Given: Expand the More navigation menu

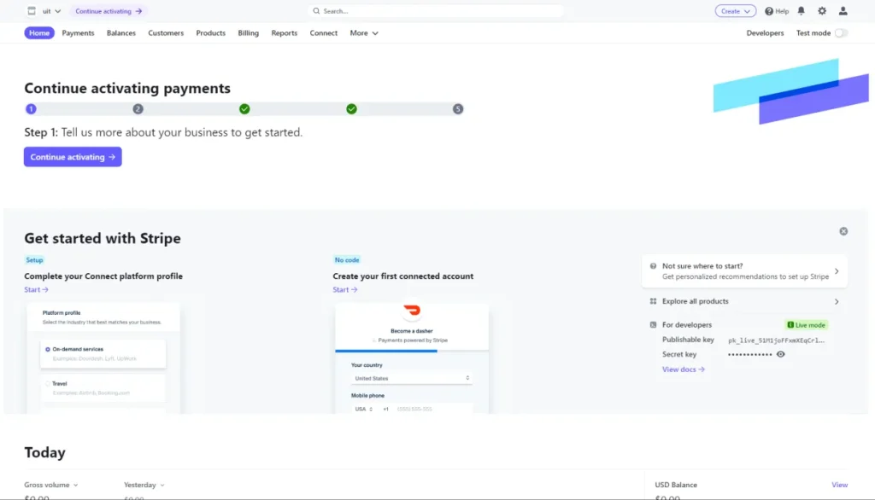Looking at the screenshot, I should coord(363,33).
